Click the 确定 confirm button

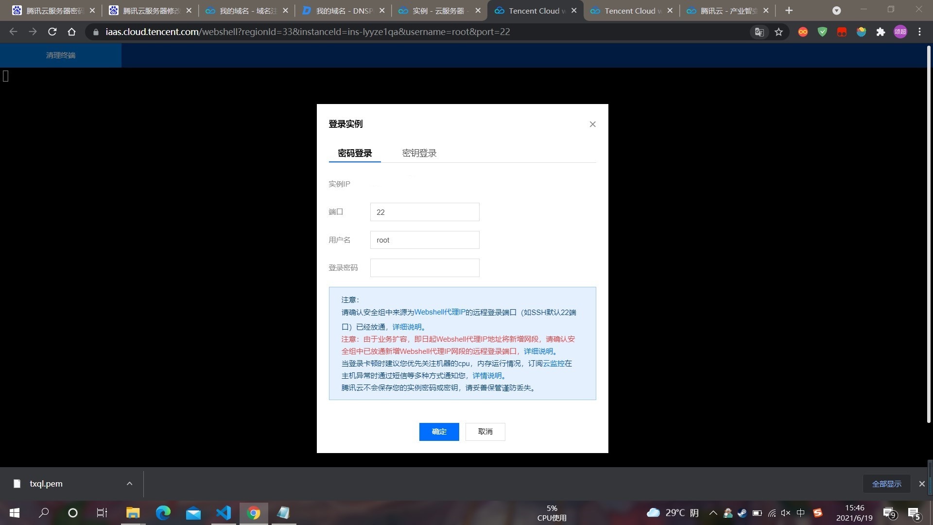[x=439, y=432]
